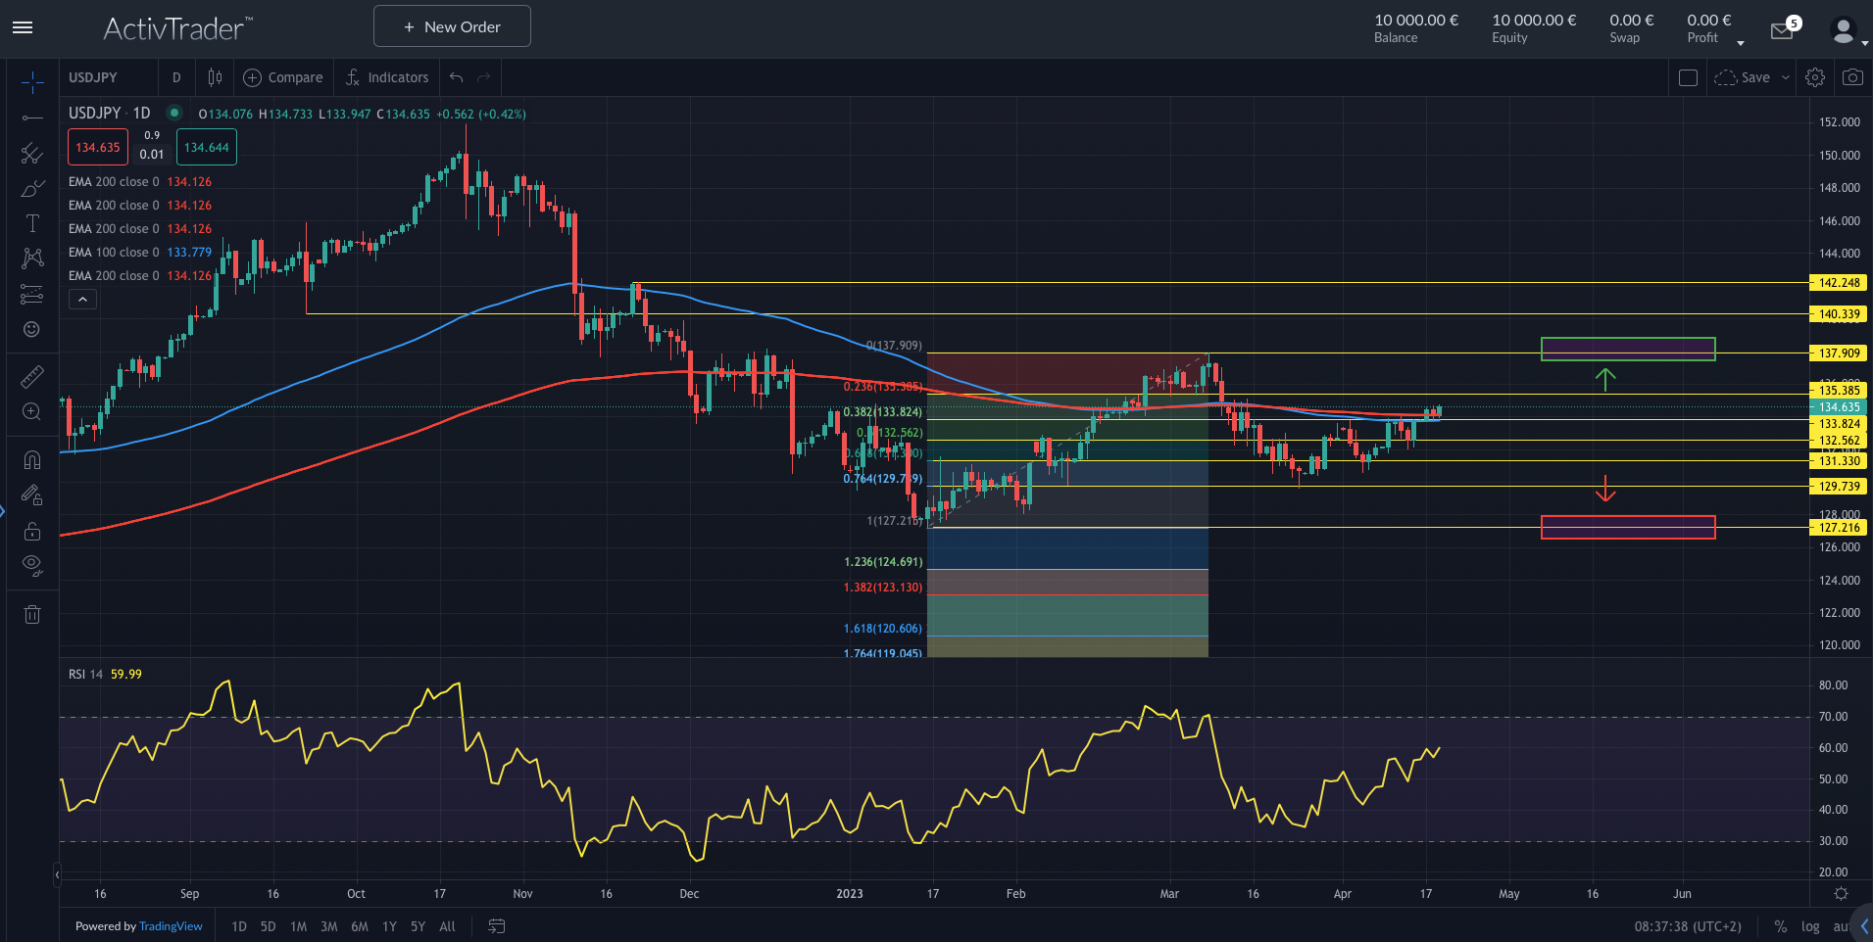
Task: Select the zoom-in tool
Action: (x=32, y=412)
